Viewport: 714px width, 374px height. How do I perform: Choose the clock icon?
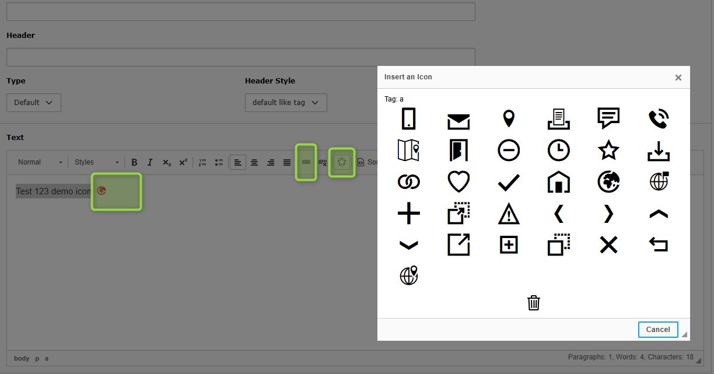tap(558, 151)
